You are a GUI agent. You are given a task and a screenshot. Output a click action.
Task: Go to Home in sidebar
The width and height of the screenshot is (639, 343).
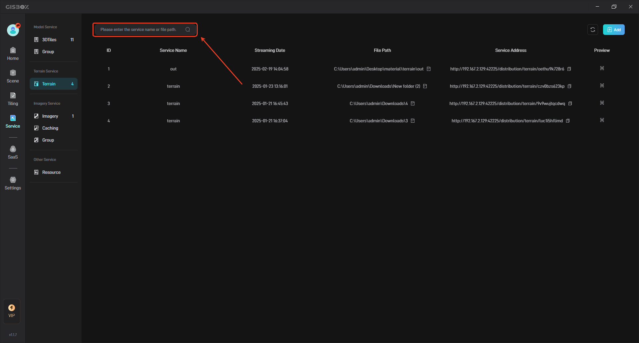13,54
